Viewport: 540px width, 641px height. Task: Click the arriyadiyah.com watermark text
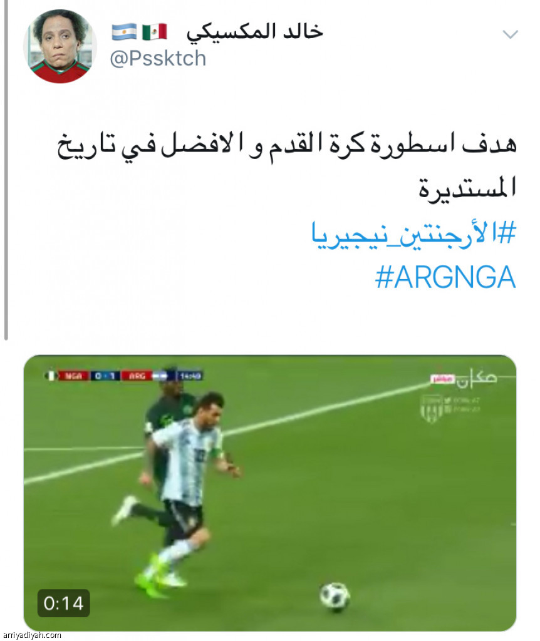coord(31,635)
